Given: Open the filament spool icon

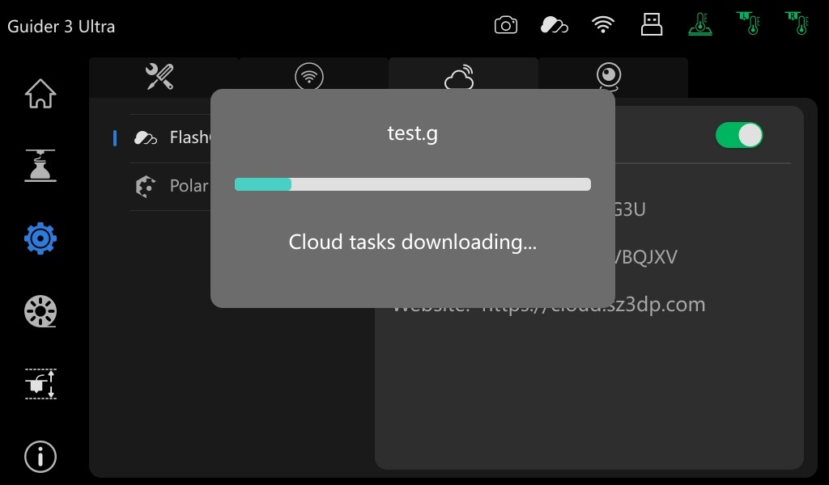Looking at the screenshot, I should click(40, 311).
